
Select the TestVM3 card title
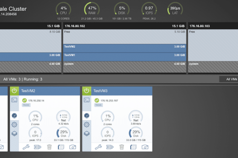click(100, 91)
